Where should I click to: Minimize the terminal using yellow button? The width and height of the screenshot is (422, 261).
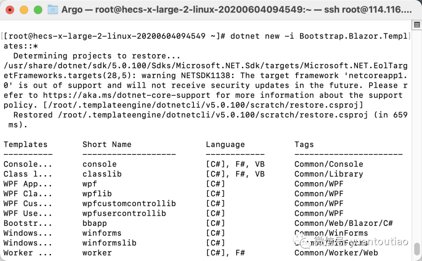pyautogui.click(x=24, y=10)
